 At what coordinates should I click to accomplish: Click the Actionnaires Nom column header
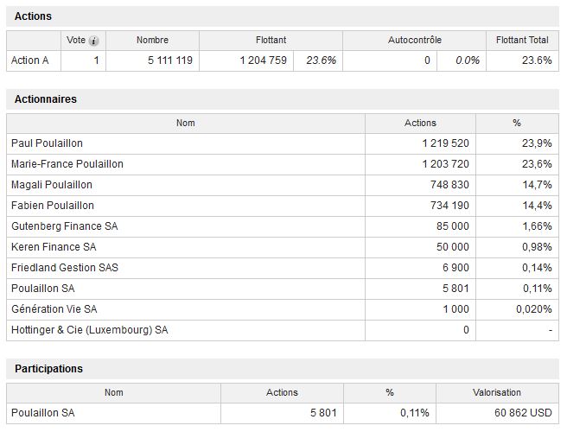pos(186,124)
